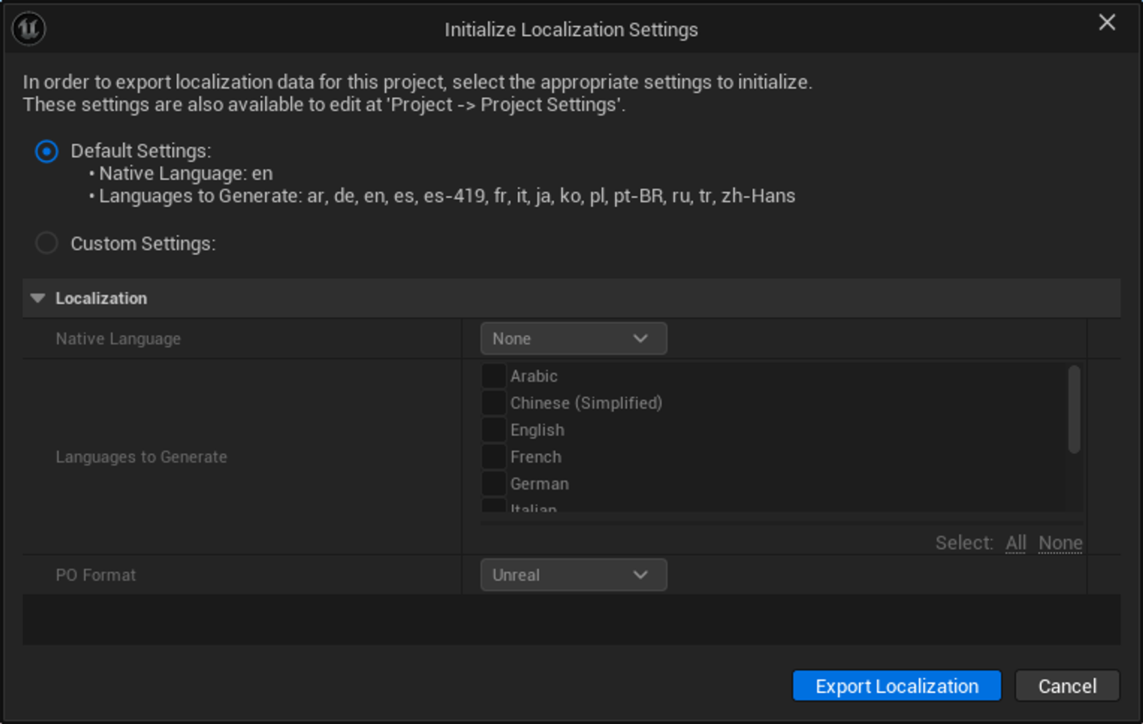
Task: Click the PO Format property label
Action: [x=96, y=575]
